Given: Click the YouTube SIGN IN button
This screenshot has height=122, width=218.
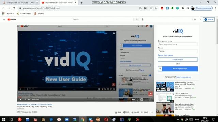Looking at the screenshot, I should [x=209, y=19].
